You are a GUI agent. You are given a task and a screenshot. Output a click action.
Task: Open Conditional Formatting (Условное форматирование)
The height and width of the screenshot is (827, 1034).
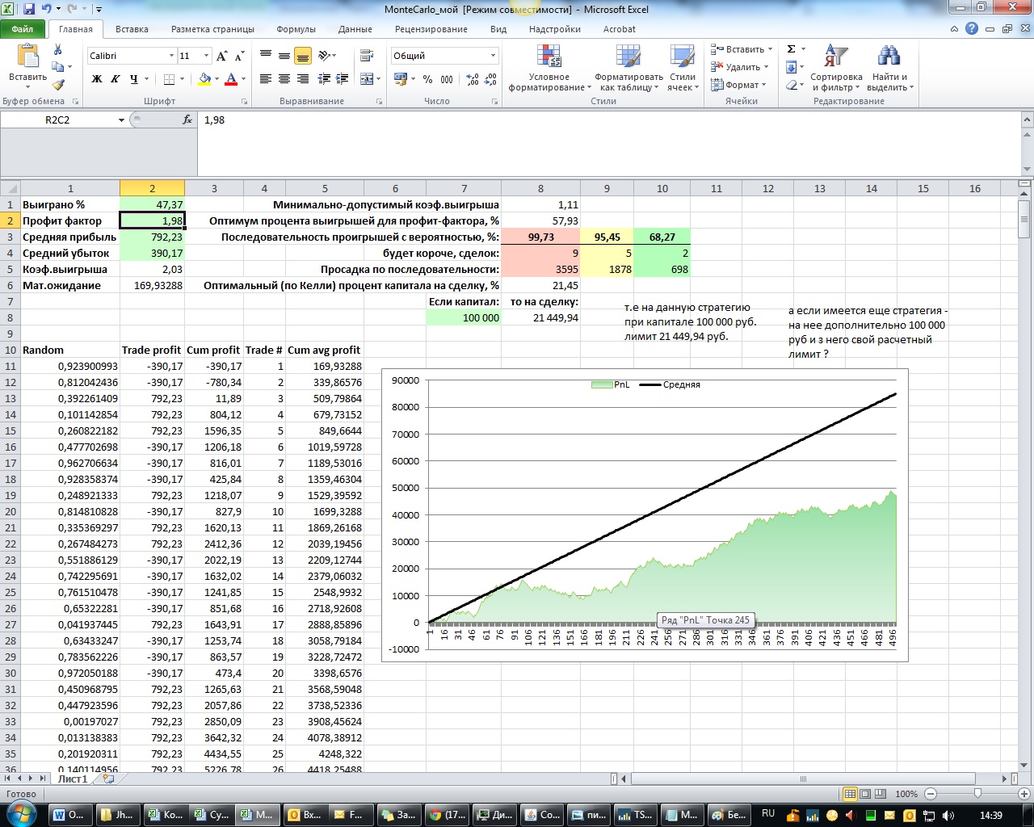pos(549,69)
